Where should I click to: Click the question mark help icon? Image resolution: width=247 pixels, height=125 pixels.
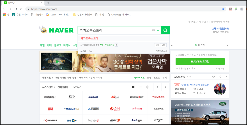[116, 45]
